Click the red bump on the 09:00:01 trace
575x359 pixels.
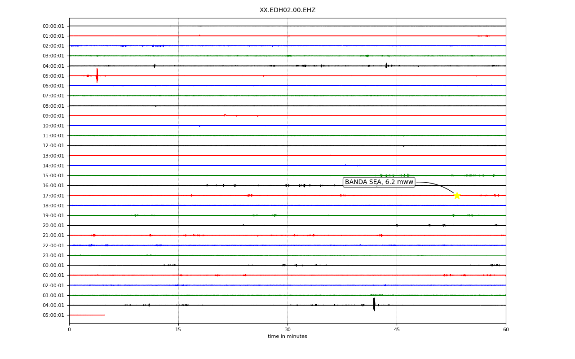tap(225, 115)
